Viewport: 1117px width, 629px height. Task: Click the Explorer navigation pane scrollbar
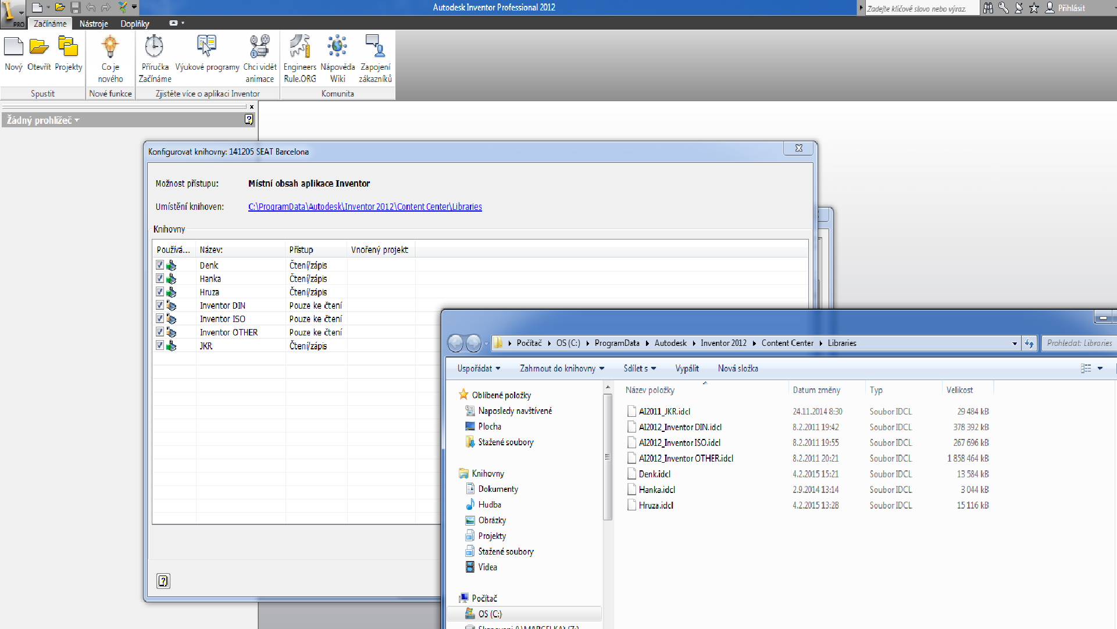point(608,457)
